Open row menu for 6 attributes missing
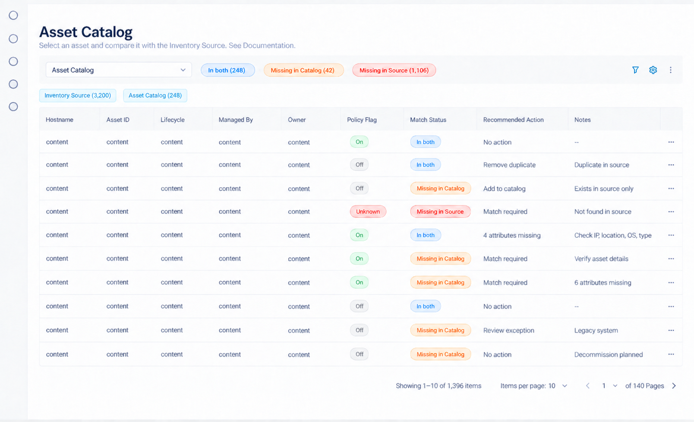The width and height of the screenshot is (694, 422). tap(671, 283)
